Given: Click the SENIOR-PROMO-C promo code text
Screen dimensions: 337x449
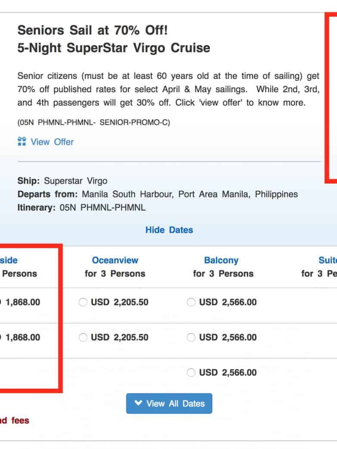Looking at the screenshot, I should pyautogui.click(x=134, y=122).
